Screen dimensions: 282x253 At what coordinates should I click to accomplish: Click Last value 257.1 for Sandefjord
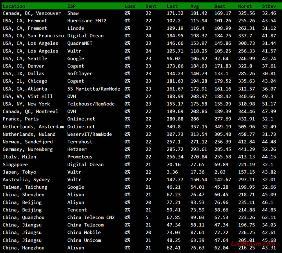click(x=173, y=142)
